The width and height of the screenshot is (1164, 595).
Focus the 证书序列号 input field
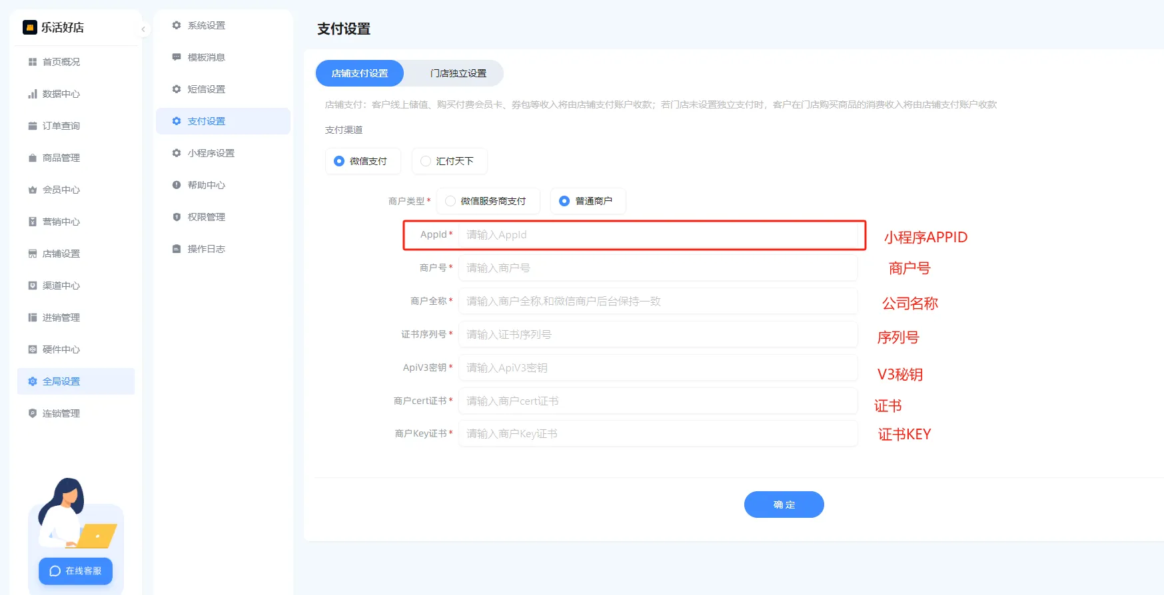[x=658, y=335]
